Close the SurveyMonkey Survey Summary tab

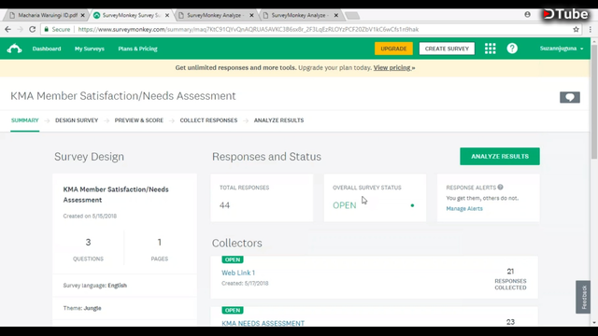pos(167,15)
